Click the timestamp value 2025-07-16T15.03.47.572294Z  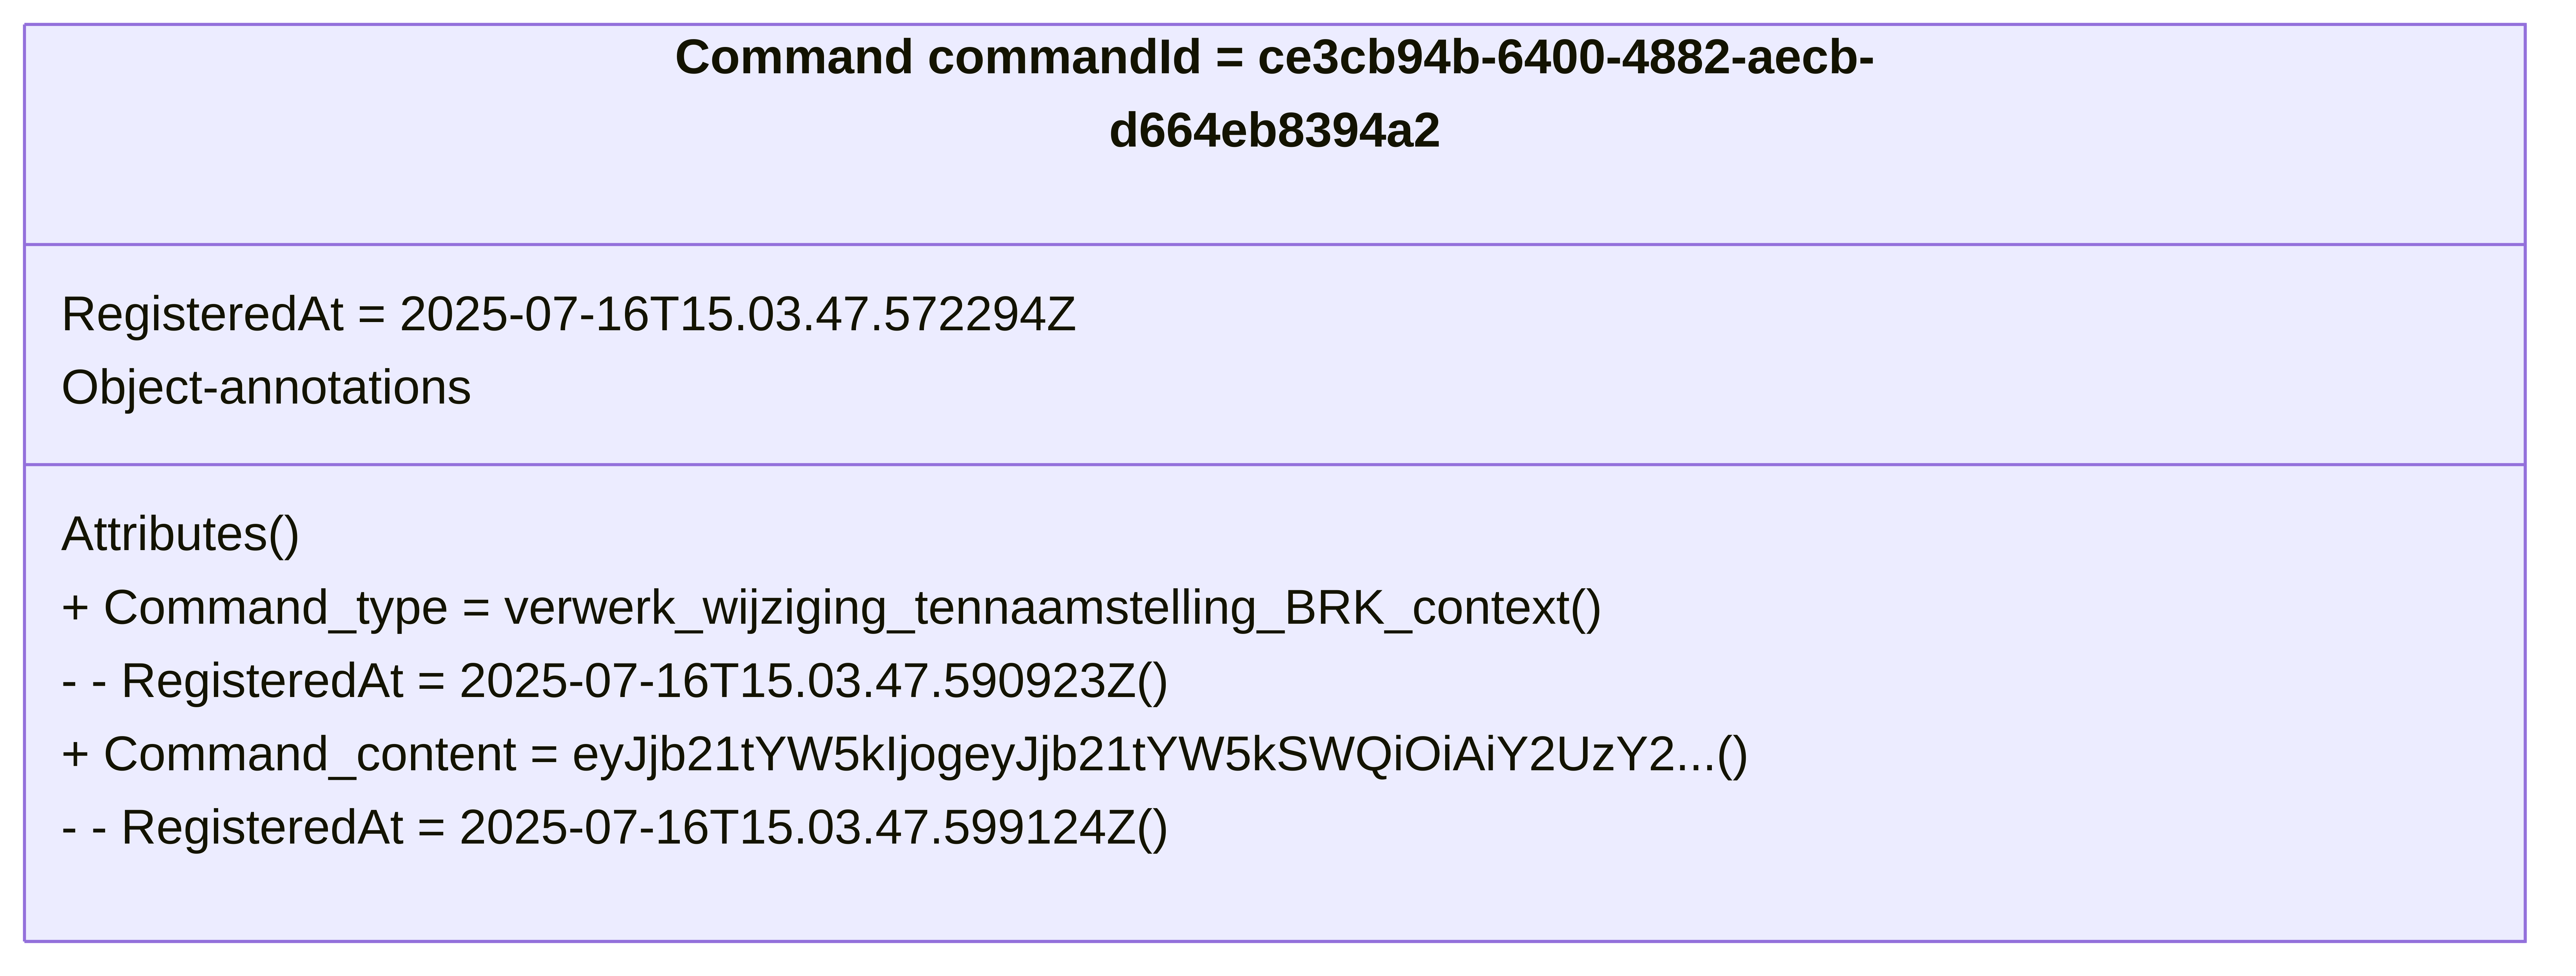[738, 315]
